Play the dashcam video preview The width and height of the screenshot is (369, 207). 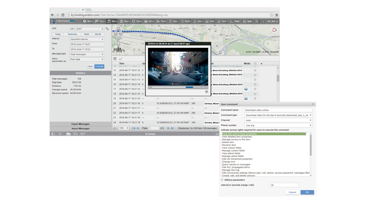178,69
